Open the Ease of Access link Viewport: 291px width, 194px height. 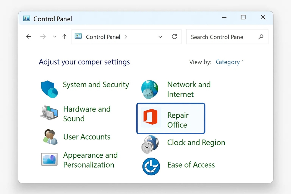pyautogui.click(x=191, y=165)
